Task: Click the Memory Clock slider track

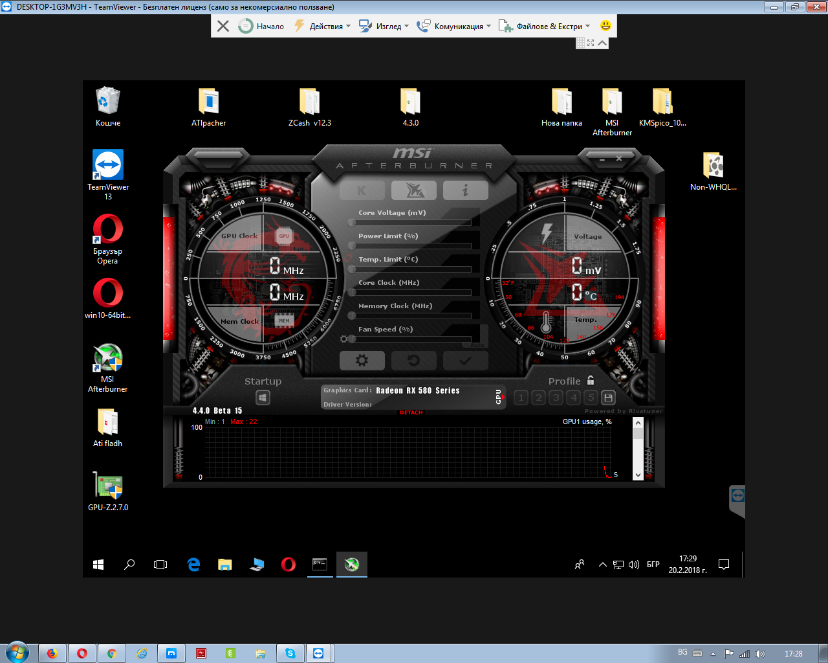Action: pyautogui.click(x=410, y=316)
